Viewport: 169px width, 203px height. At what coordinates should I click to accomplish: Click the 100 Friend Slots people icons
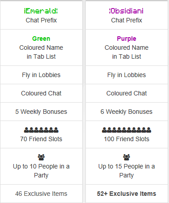(127, 130)
